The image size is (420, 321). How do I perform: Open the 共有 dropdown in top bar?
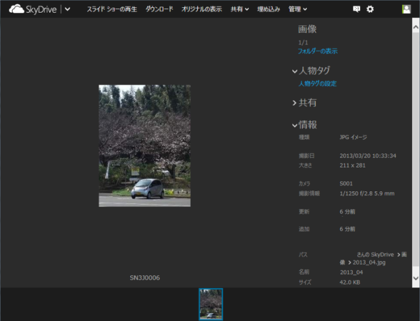tap(239, 9)
